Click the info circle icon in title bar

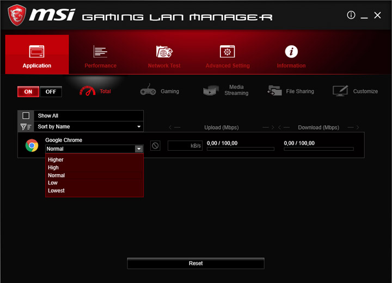351,15
